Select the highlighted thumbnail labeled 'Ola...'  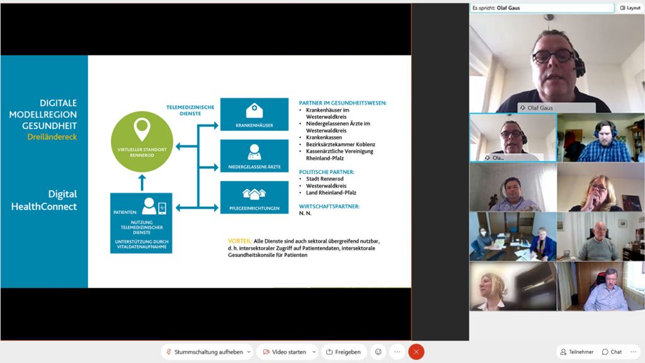513,137
